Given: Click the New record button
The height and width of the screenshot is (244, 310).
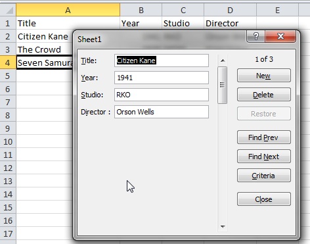Looking at the screenshot, I should tap(264, 76).
